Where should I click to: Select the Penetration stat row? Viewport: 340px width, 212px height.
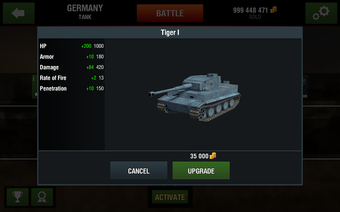pos(72,89)
